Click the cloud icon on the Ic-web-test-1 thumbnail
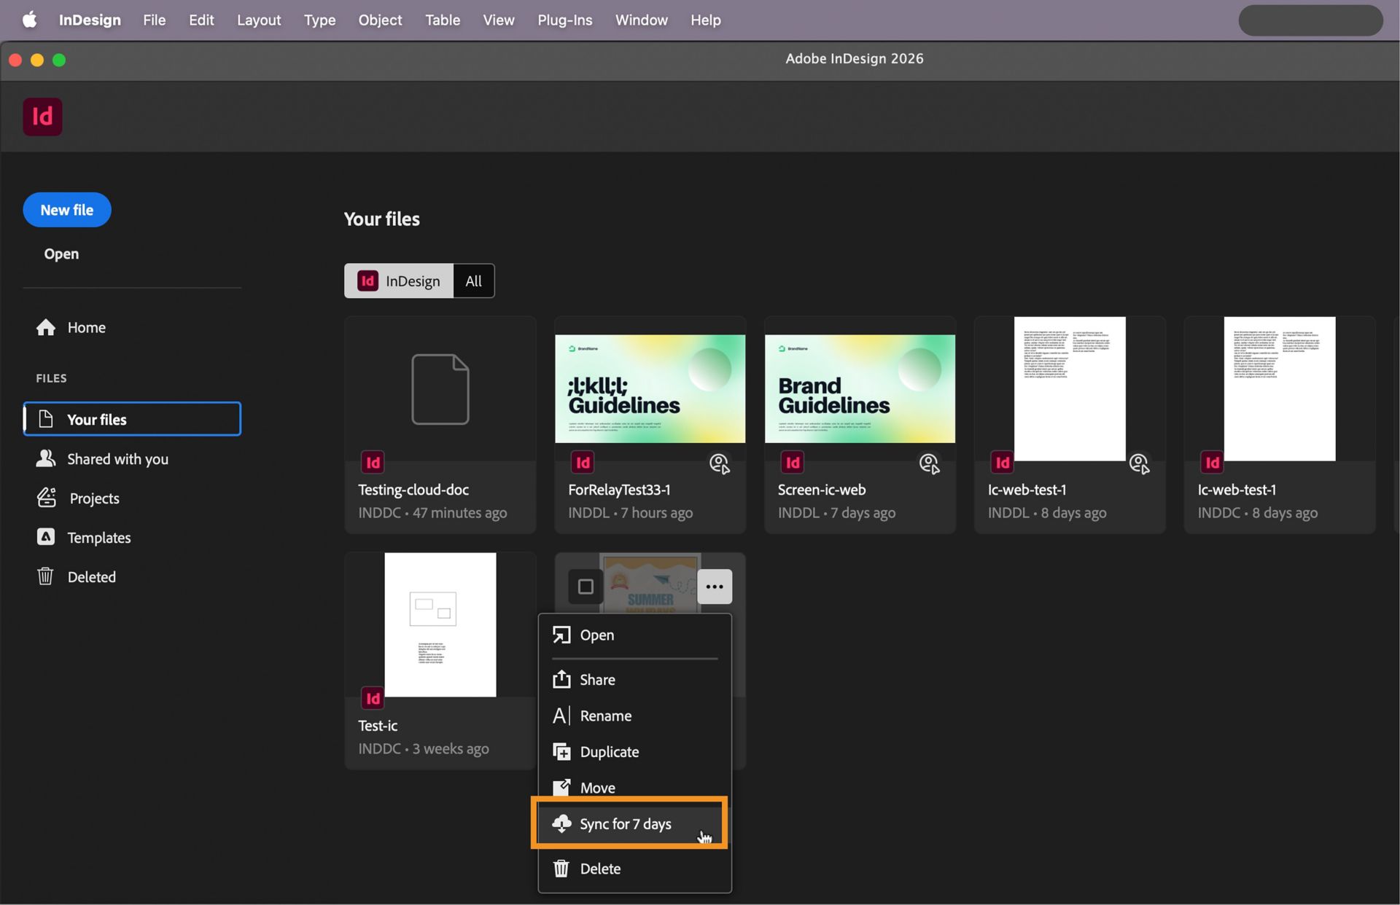Image resolution: width=1400 pixels, height=905 pixels. click(1138, 464)
